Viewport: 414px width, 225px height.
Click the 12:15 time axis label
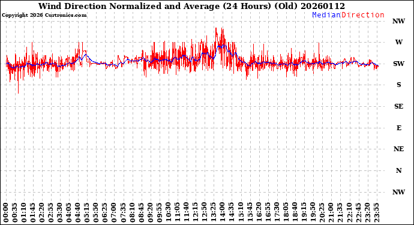(x=195, y=213)
